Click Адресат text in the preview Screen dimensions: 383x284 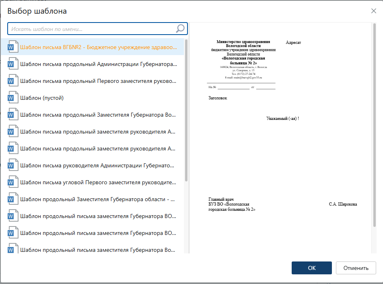click(293, 43)
